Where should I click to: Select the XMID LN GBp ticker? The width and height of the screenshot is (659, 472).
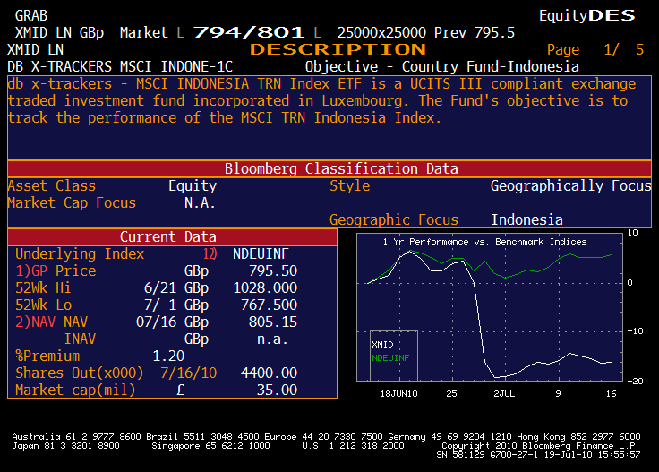[59, 33]
